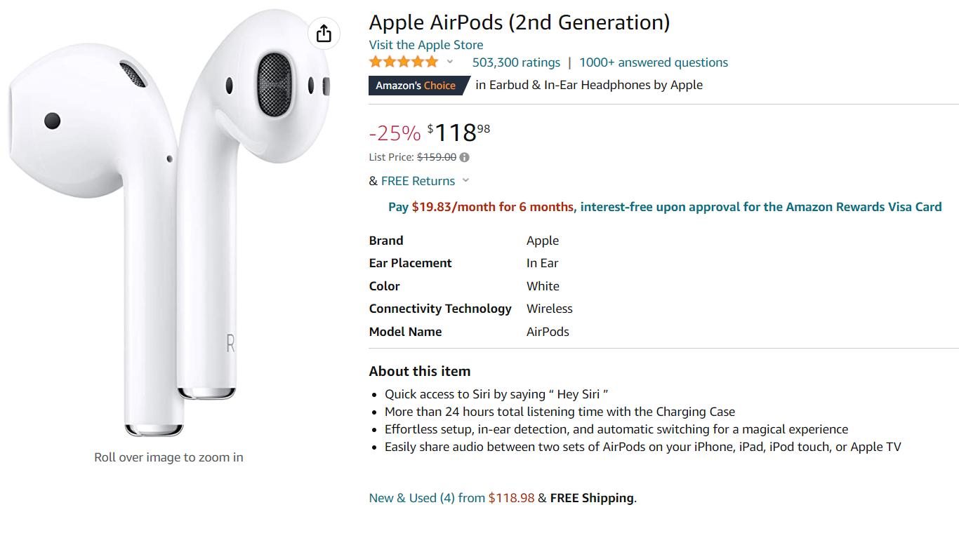Viewport: 959px width, 552px height.
Task: View the 1000+ answered questions
Action: [x=653, y=62]
